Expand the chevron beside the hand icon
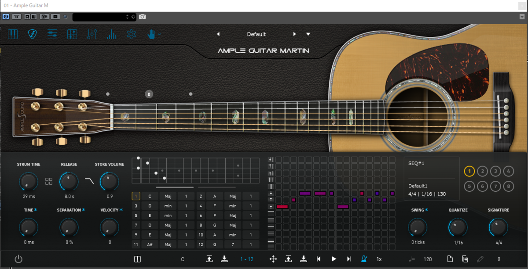This screenshot has width=528, height=269. pos(160,34)
